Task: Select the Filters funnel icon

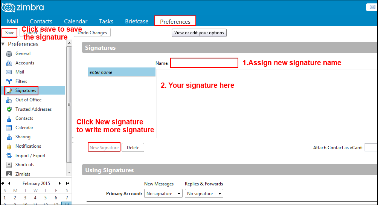Action: [x=9, y=81]
